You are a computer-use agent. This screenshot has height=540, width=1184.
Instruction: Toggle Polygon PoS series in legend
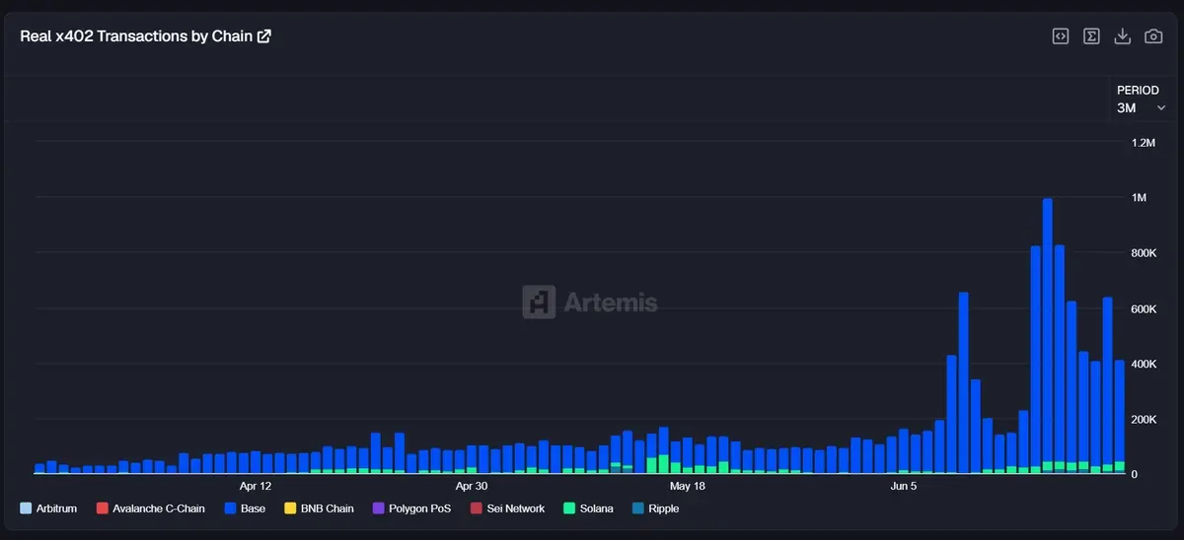pyautogui.click(x=412, y=508)
